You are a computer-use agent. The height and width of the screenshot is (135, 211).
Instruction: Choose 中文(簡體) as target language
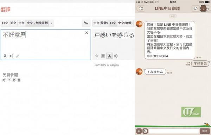pyautogui.click(x=125, y=23)
